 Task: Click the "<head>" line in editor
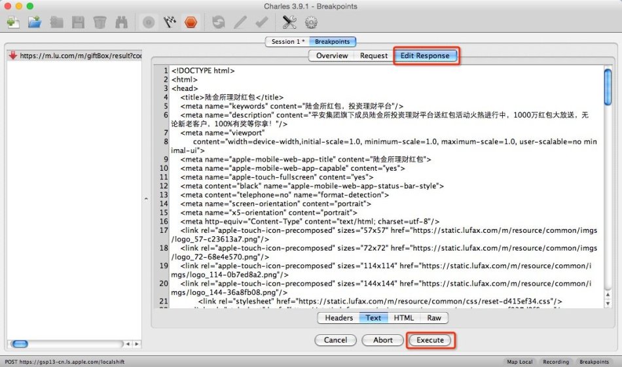coord(185,88)
